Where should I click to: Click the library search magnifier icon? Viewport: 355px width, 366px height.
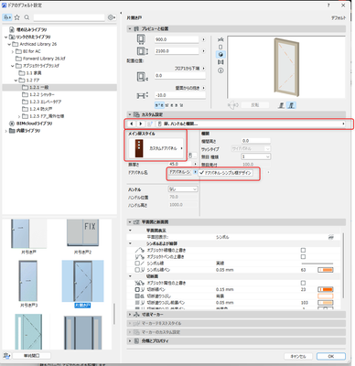click(x=27, y=17)
